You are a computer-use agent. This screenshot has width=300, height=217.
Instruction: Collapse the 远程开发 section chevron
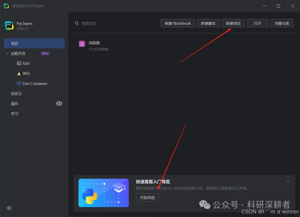point(7,53)
